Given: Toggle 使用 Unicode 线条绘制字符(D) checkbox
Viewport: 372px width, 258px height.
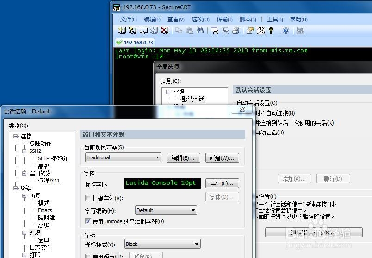Looking at the screenshot, I should (88, 221).
